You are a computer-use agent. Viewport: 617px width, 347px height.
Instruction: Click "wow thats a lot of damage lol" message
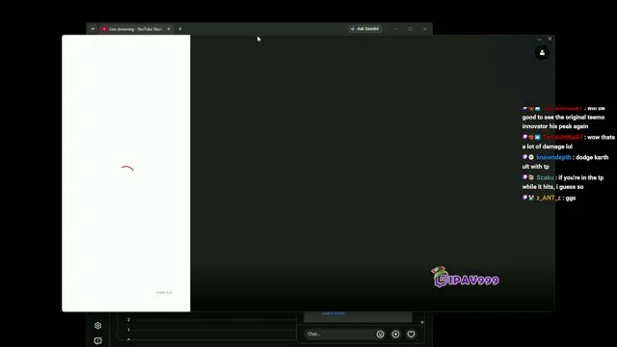click(568, 142)
